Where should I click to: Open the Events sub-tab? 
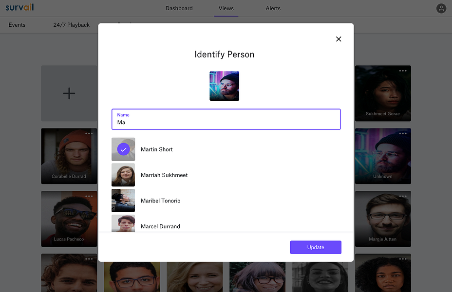pyautogui.click(x=17, y=25)
